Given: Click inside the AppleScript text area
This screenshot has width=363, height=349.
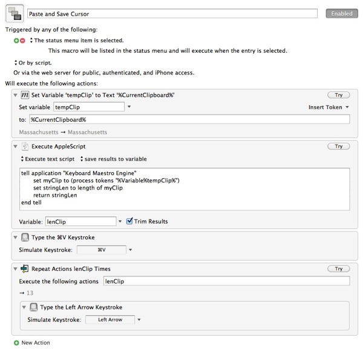Looking at the screenshot, I should pyautogui.click(x=185, y=189).
